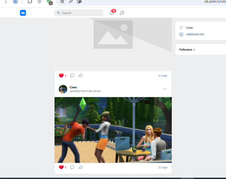
Task: Focus the VK Search field
Action: pyautogui.click(x=79, y=13)
